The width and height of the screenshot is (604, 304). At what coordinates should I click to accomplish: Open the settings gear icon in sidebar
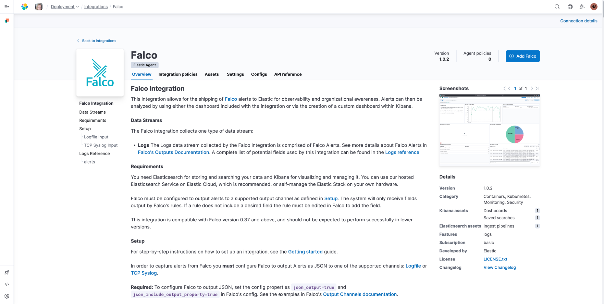(7, 296)
